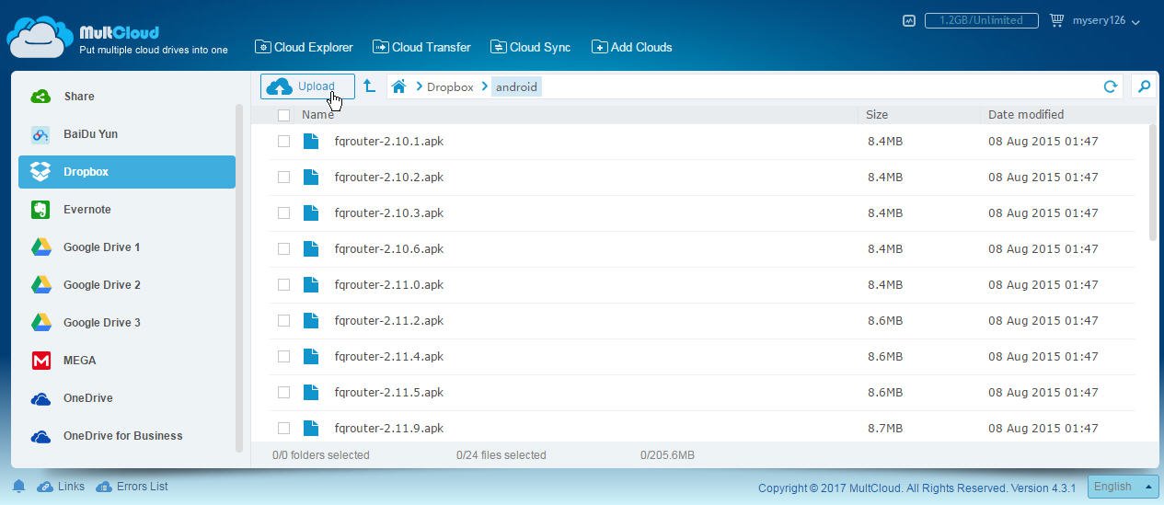This screenshot has height=505, width=1164.
Task: Click the MultCloud logo
Action: [117, 36]
